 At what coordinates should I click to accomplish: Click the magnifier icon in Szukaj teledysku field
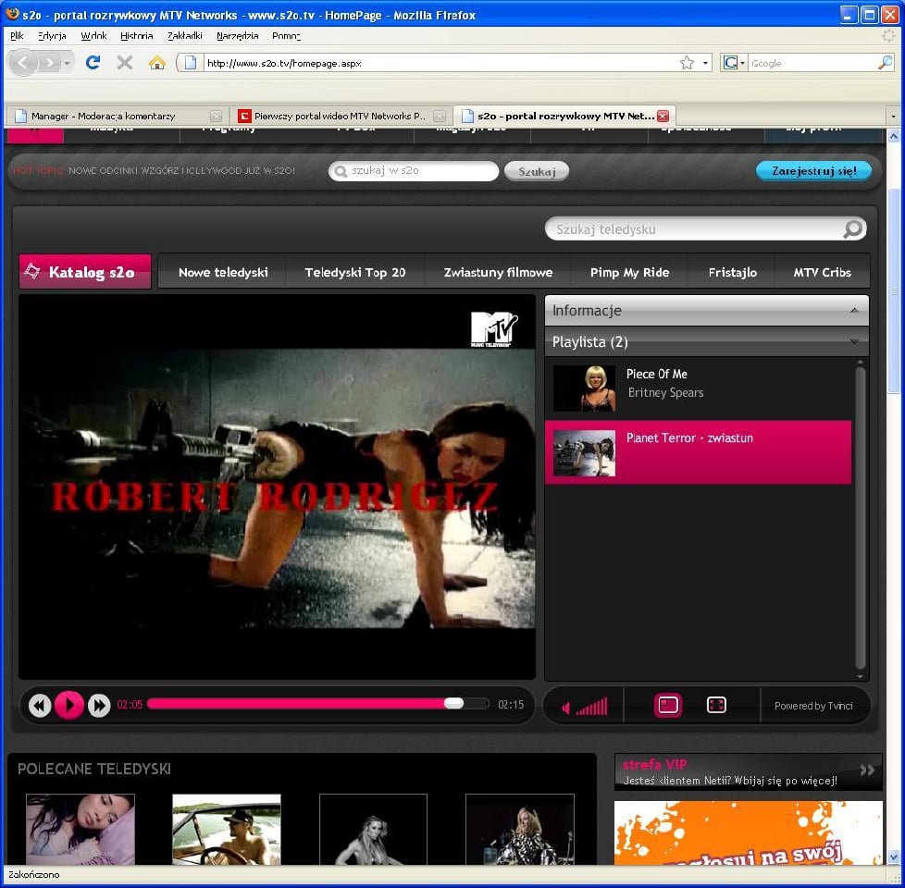[x=852, y=228]
